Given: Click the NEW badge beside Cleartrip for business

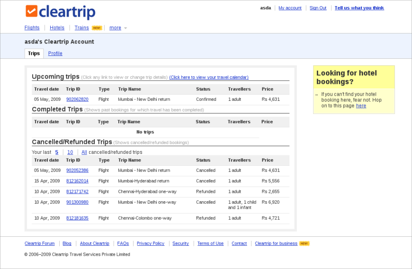Looking at the screenshot, I should pyautogui.click(x=305, y=243).
